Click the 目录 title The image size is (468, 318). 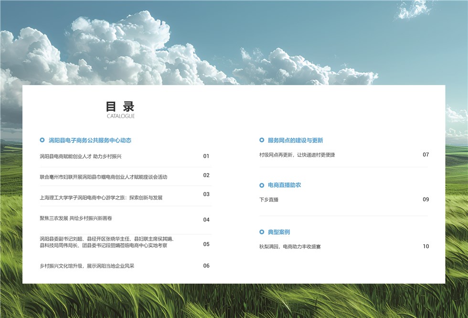tap(120, 107)
